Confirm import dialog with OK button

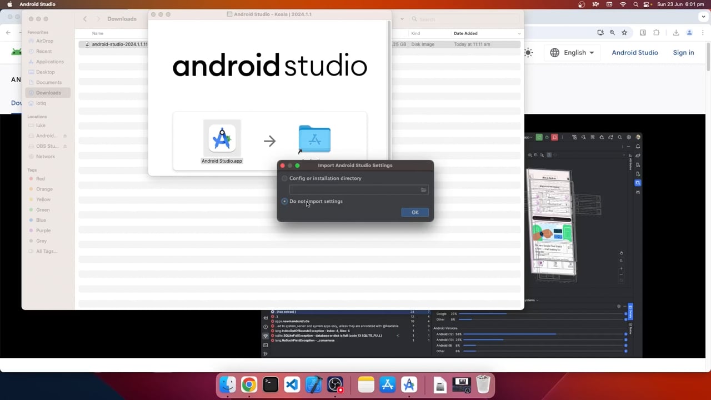point(415,212)
